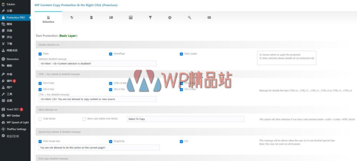
Task: Click the pages icon beside 页面
Action: [3, 31]
